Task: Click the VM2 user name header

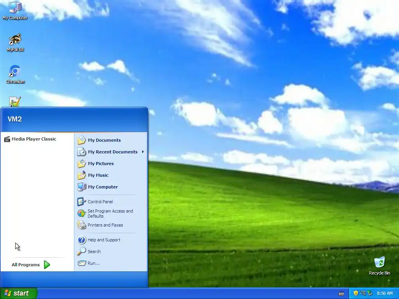Action: click(15, 119)
